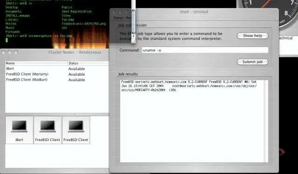Click the Job submission section label
Image resolution: width=298 pixels, height=174 pixels.
(132, 25)
